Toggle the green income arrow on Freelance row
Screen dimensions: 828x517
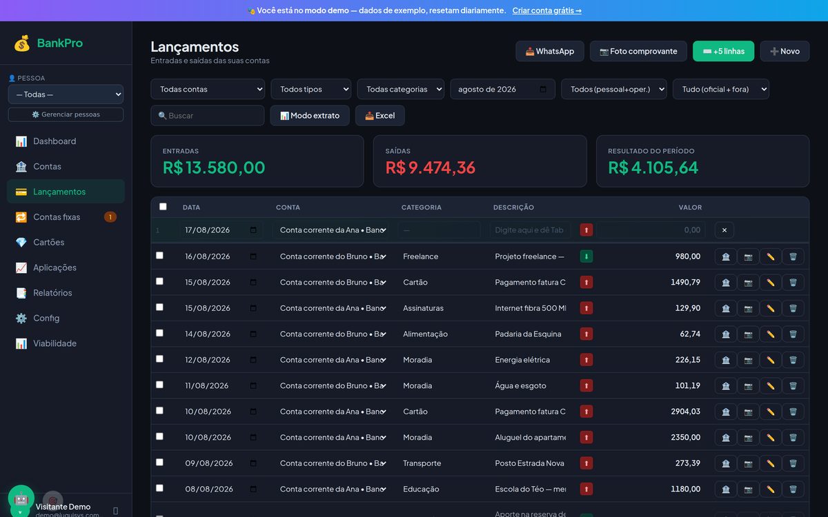point(586,256)
